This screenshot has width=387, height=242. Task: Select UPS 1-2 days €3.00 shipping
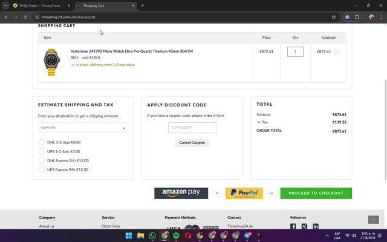click(x=41, y=151)
